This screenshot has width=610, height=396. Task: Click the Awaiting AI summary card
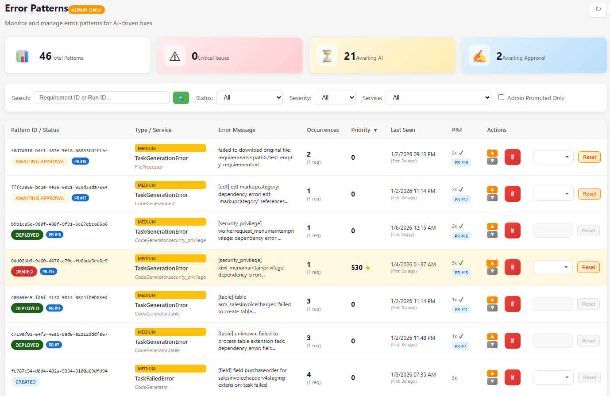[382, 55]
